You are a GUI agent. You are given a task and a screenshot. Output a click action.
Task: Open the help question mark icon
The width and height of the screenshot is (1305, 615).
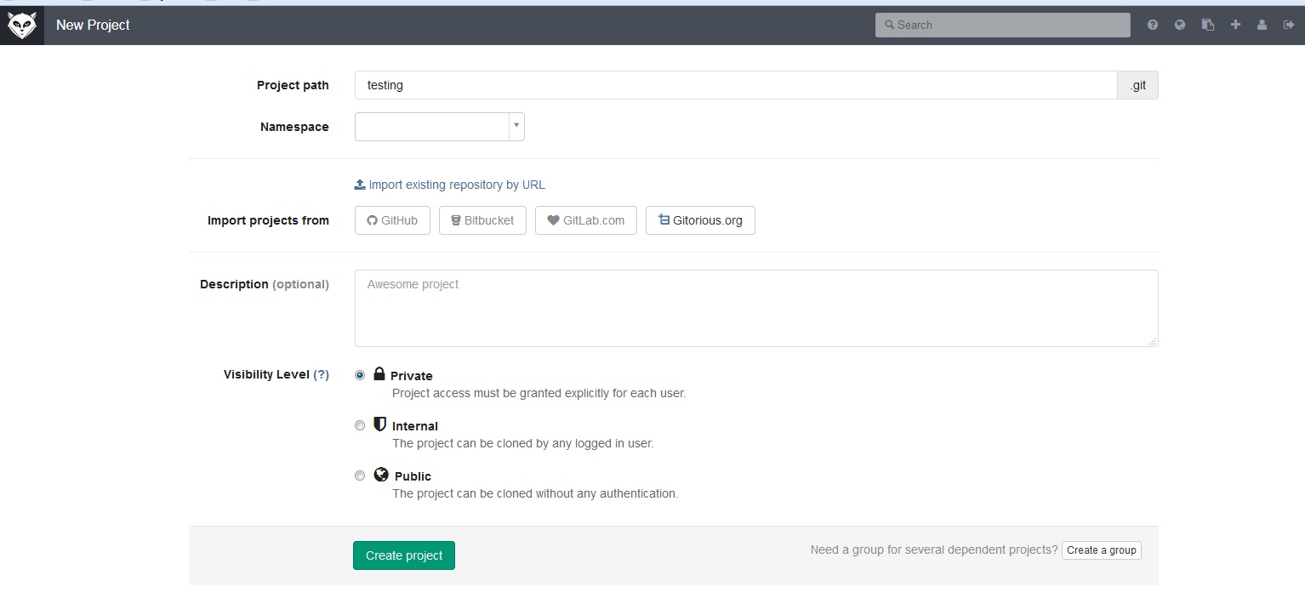(x=1153, y=25)
